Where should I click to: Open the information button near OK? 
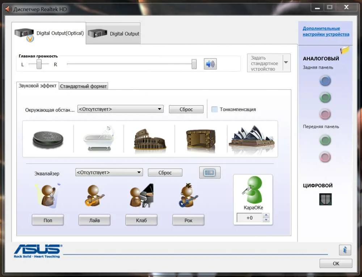point(345,250)
